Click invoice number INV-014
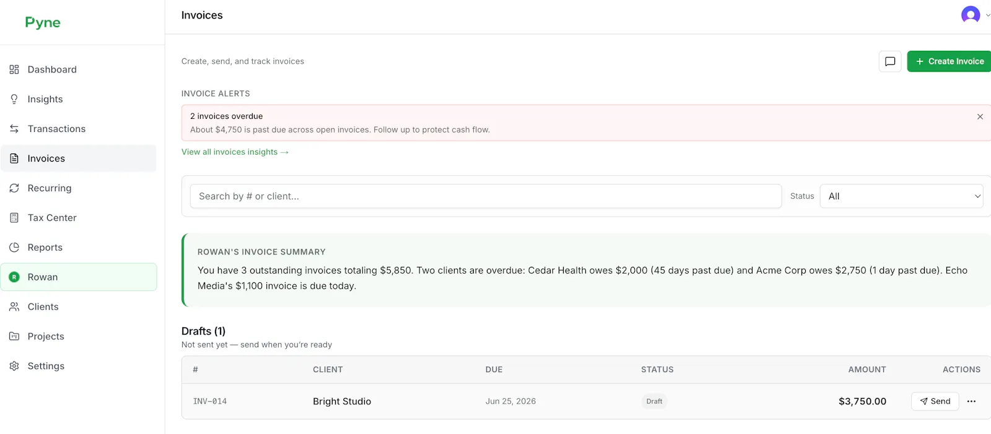Screen dimensions: 991x434 [210, 401]
